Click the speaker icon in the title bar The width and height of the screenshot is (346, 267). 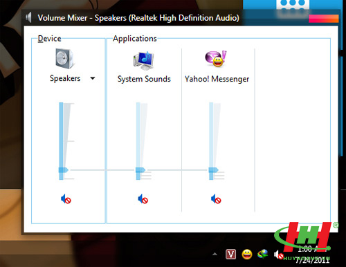(28, 17)
